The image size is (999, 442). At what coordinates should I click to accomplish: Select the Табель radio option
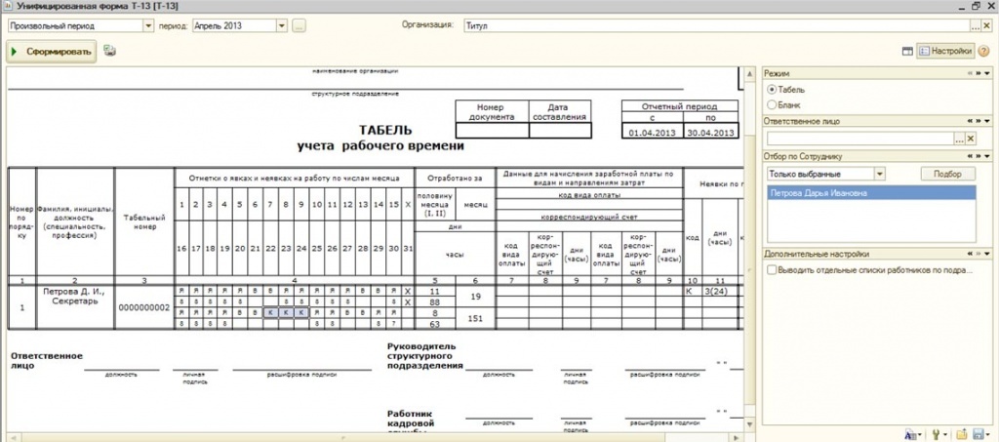pyautogui.click(x=773, y=89)
